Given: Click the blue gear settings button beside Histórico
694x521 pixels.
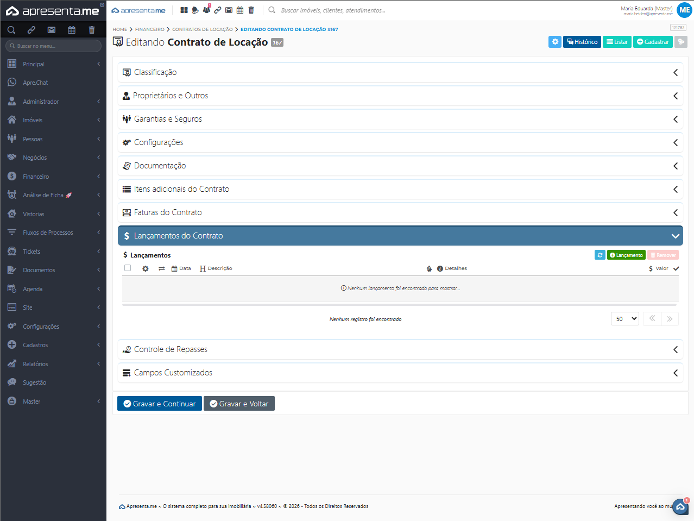Looking at the screenshot, I should [x=554, y=42].
